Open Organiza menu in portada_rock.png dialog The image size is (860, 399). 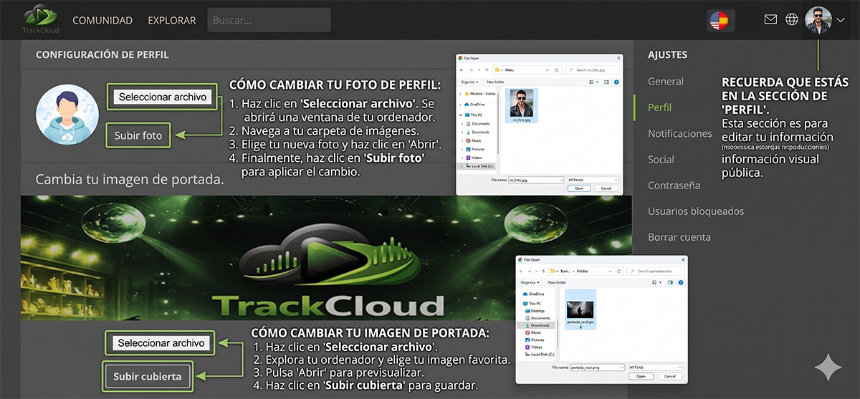[x=530, y=282]
